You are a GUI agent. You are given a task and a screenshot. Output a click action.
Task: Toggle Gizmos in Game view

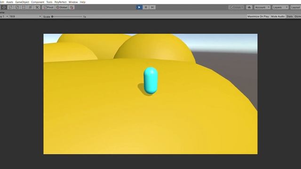pyautogui.click(x=298, y=16)
